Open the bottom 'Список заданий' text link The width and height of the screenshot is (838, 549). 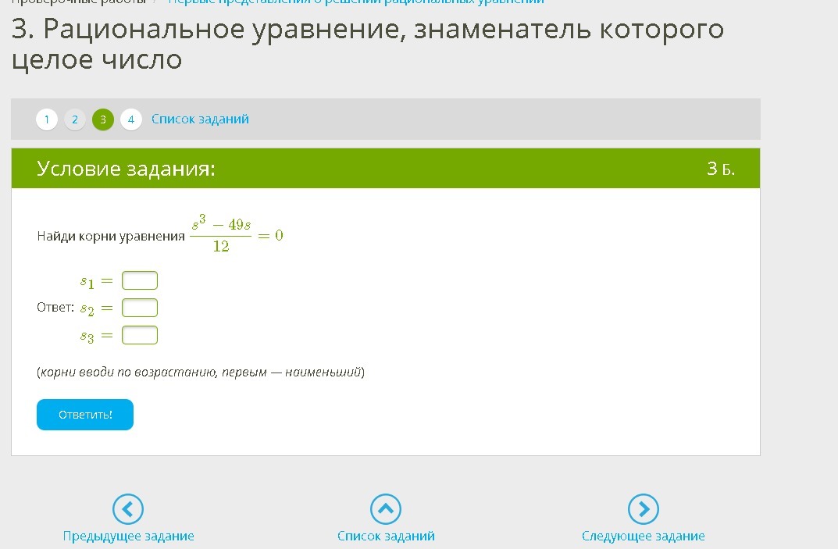tap(386, 536)
